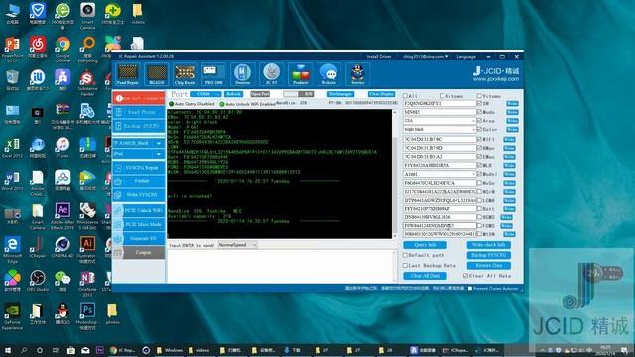The width and height of the screenshot is (635, 357).
Task: Click the Service penguin icon
Action: 357,74
